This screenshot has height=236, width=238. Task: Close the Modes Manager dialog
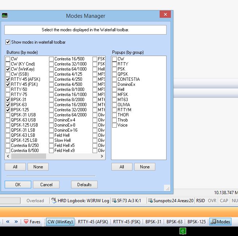point(165,14)
